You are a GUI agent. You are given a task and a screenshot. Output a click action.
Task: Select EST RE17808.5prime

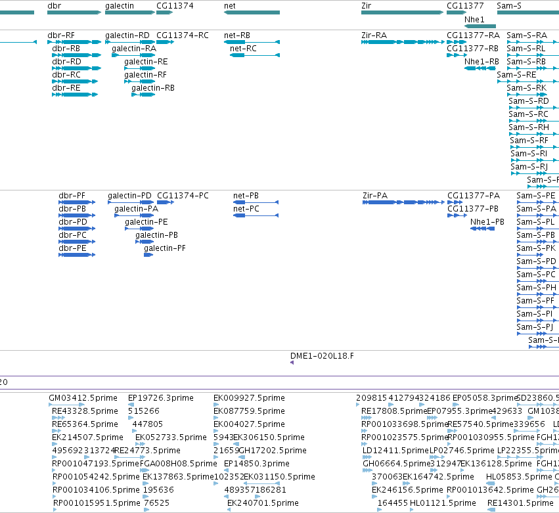(x=394, y=411)
